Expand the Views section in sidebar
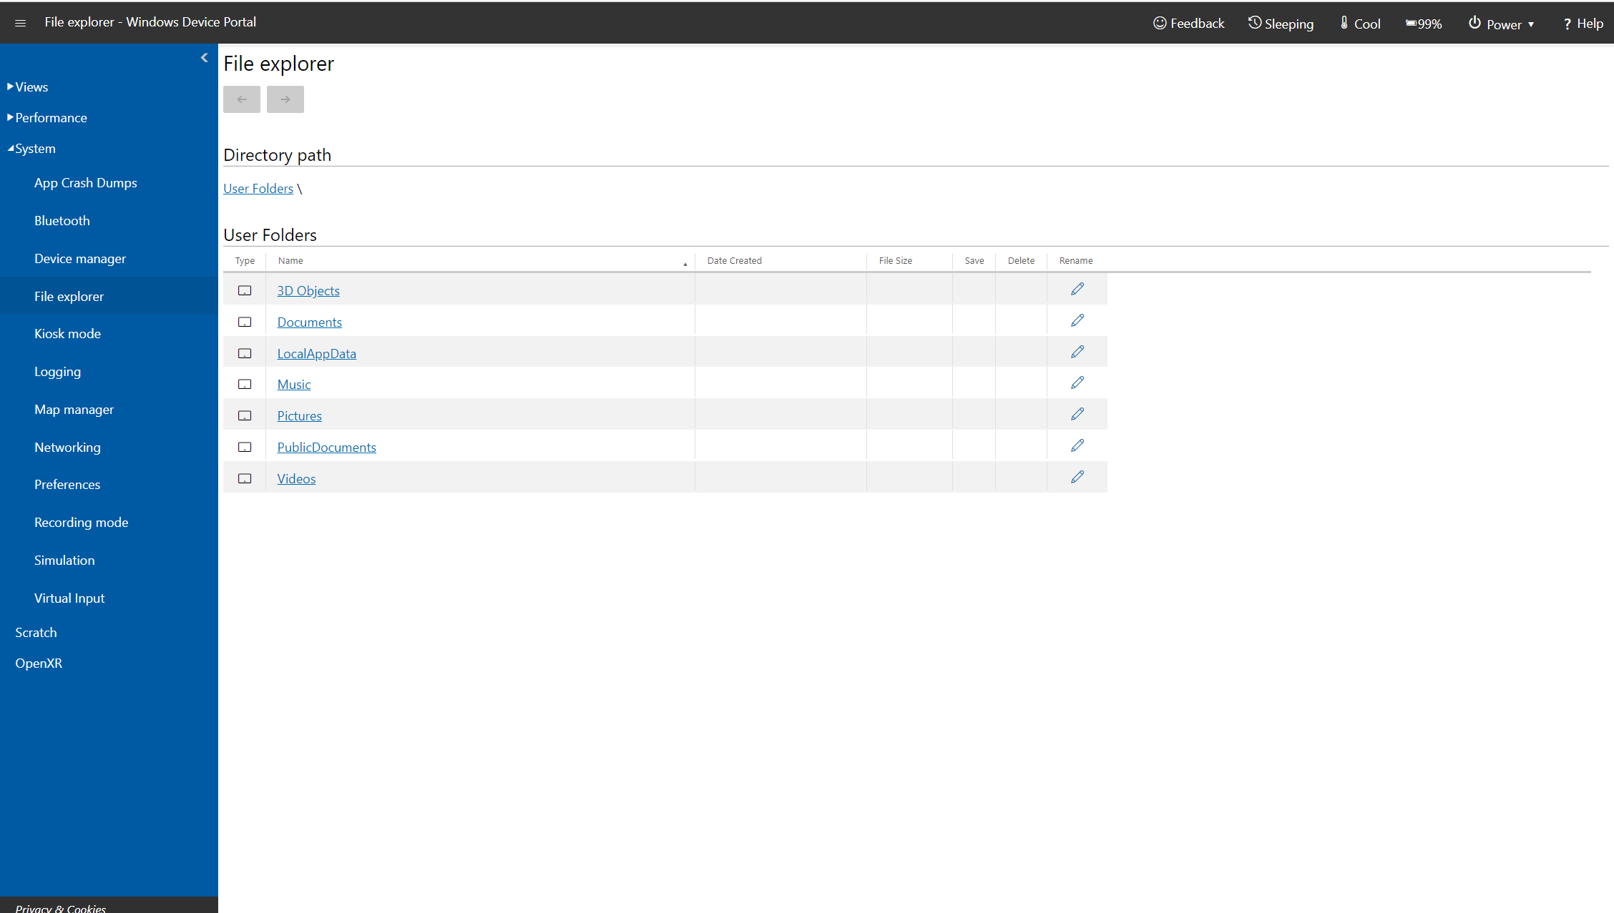 coord(30,85)
